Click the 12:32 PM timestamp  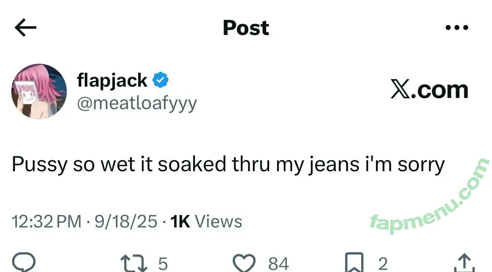(x=47, y=221)
